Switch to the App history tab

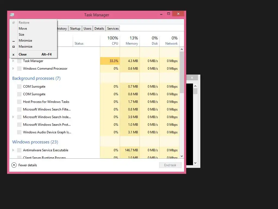click(63, 29)
